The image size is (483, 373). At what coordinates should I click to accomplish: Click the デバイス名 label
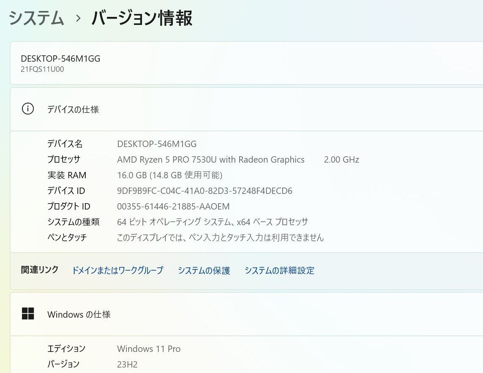(x=65, y=144)
